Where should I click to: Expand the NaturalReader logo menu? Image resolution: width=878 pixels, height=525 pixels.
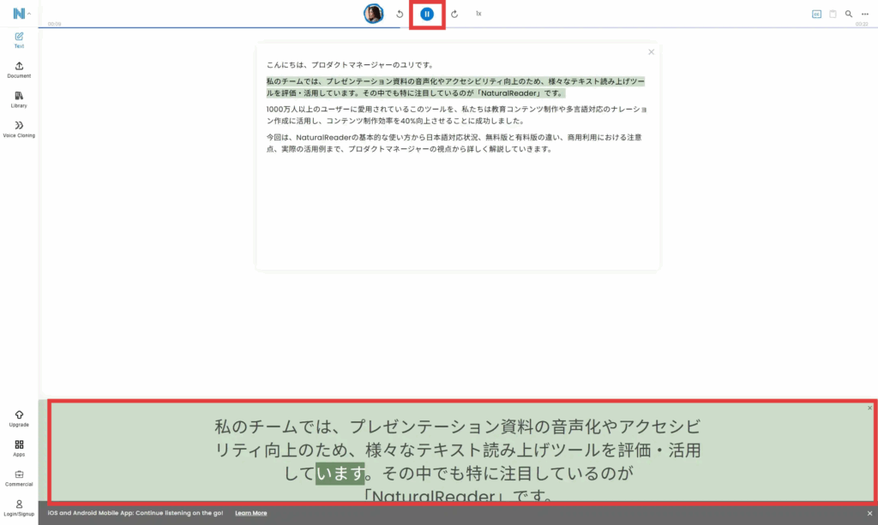(21, 14)
